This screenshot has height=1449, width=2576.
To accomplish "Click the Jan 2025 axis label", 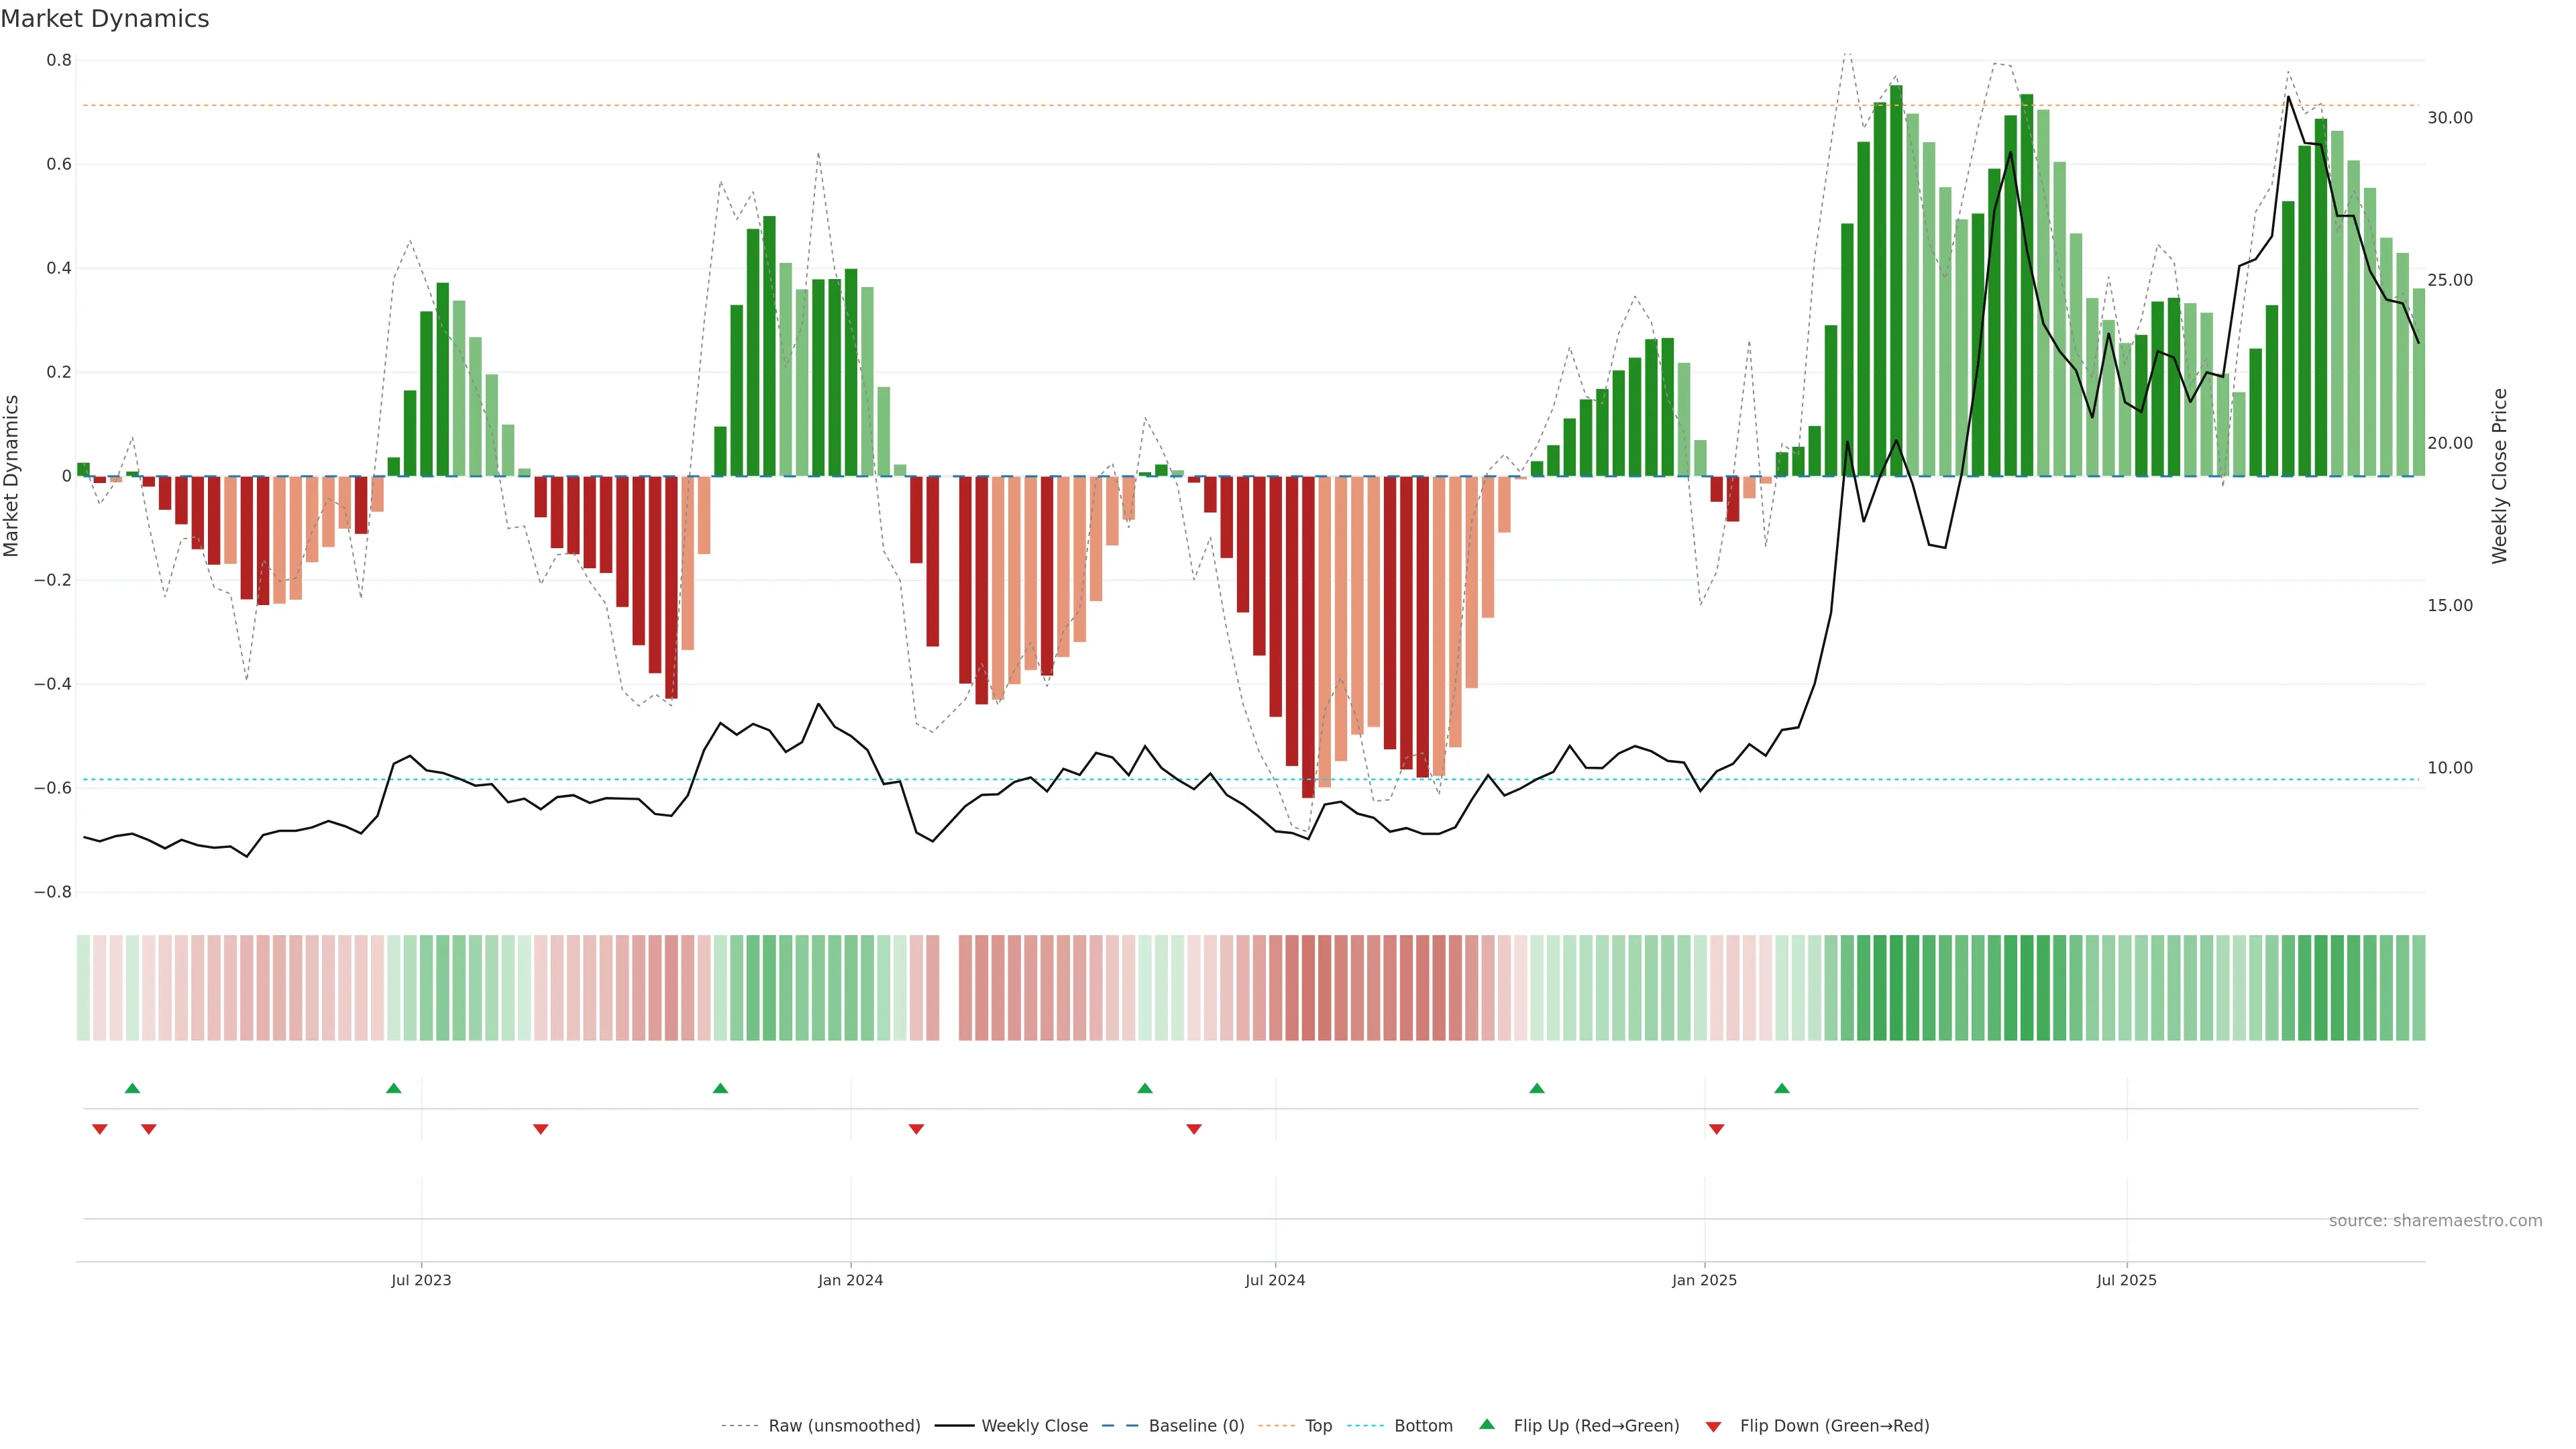I will (1704, 1280).
